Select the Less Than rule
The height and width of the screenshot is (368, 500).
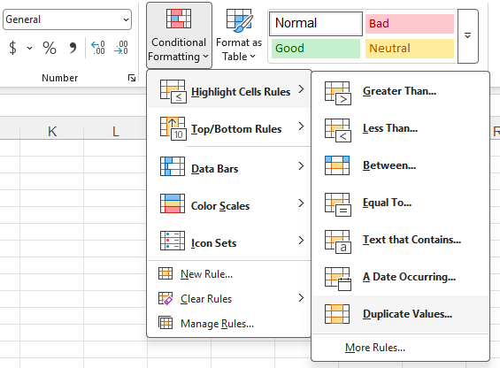point(401,128)
